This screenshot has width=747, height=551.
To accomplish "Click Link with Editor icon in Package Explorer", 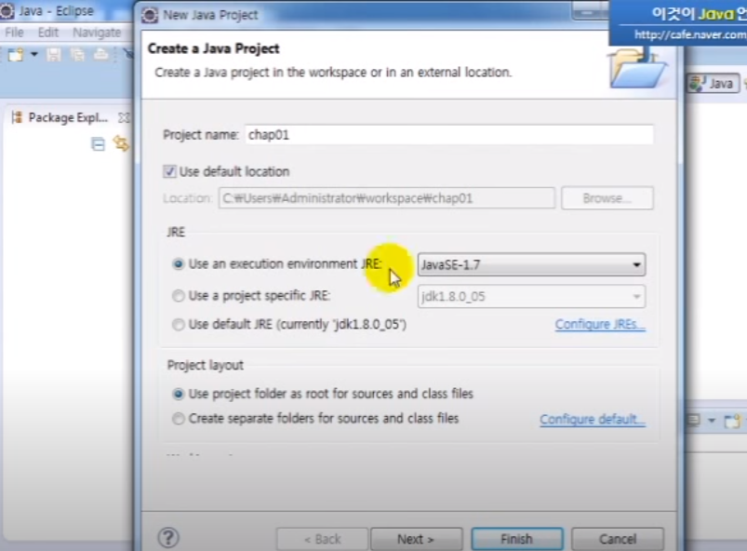I will 121,143.
